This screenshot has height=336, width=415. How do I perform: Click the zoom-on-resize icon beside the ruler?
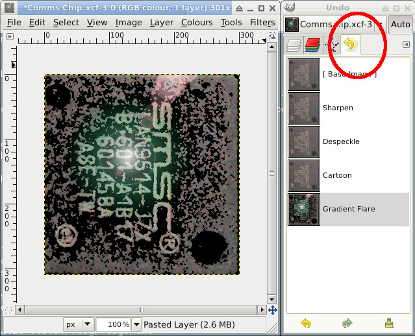click(272, 36)
